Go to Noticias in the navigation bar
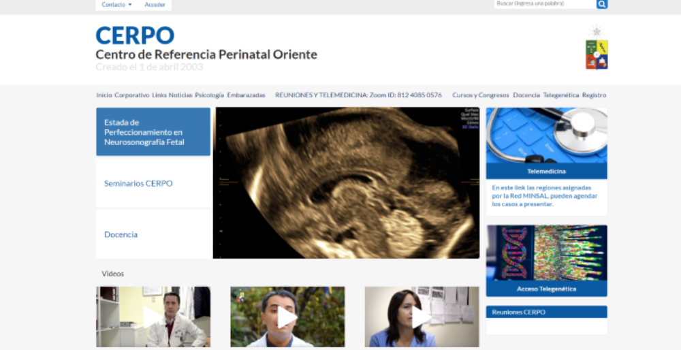 [x=180, y=95]
